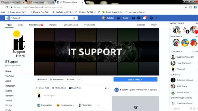Open the Publishing Tools tab
The image size is (198, 111).
click(x=70, y=25)
